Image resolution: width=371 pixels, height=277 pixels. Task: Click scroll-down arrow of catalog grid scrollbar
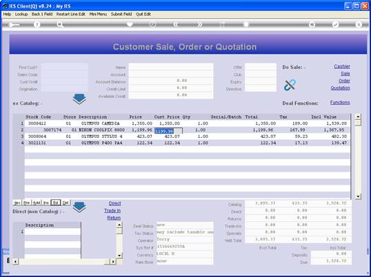pos(358,196)
